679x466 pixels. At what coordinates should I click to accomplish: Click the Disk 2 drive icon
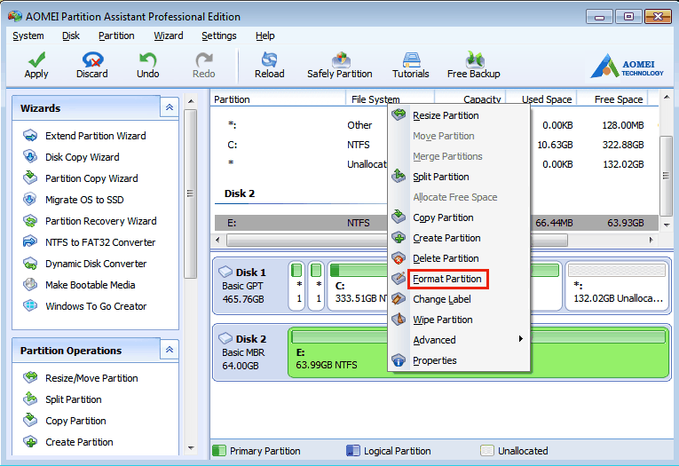[x=225, y=338]
